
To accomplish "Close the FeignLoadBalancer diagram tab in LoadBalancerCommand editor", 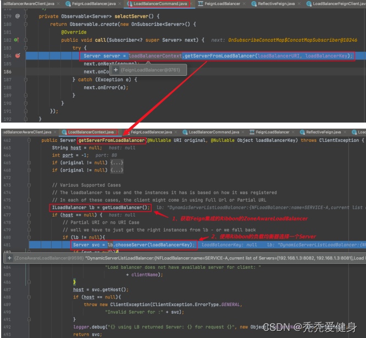I will [244, 4].
